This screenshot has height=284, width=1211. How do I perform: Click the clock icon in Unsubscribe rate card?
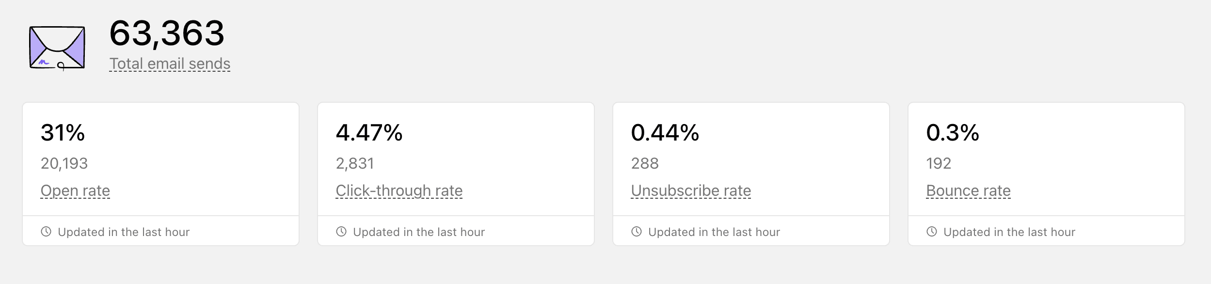coord(637,232)
